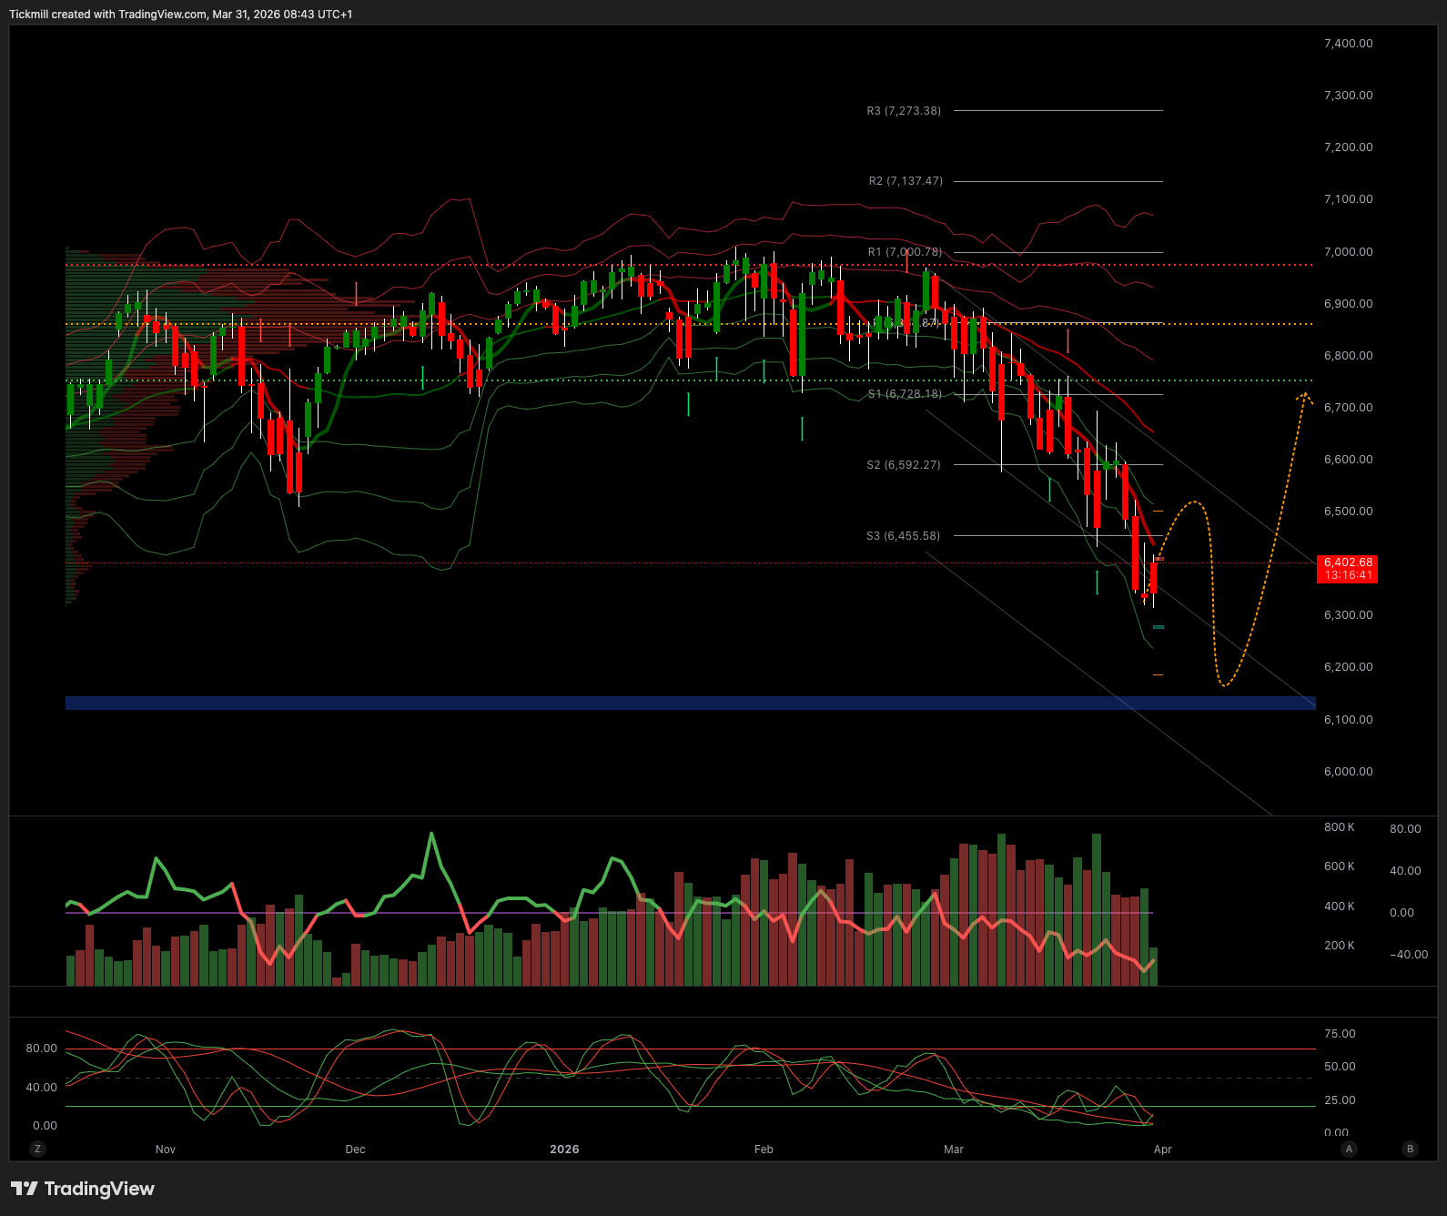Click the 7,400.00 price scale label
The height and width of the screenshot is (1216, 1447).
click(x=1348, y=44)
